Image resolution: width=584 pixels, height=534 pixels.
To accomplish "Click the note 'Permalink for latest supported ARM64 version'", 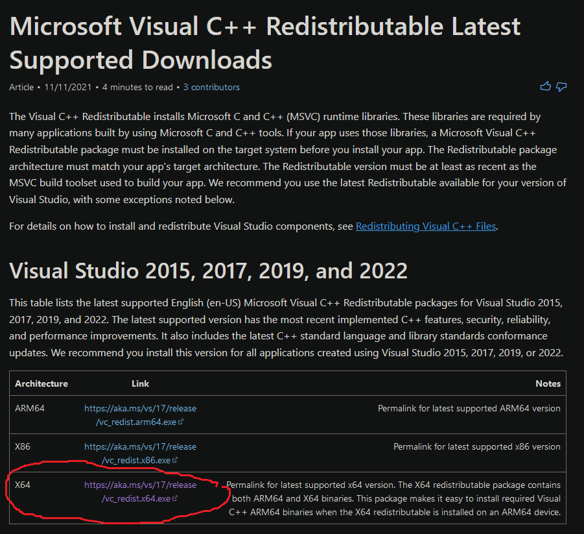I will 469,408.
